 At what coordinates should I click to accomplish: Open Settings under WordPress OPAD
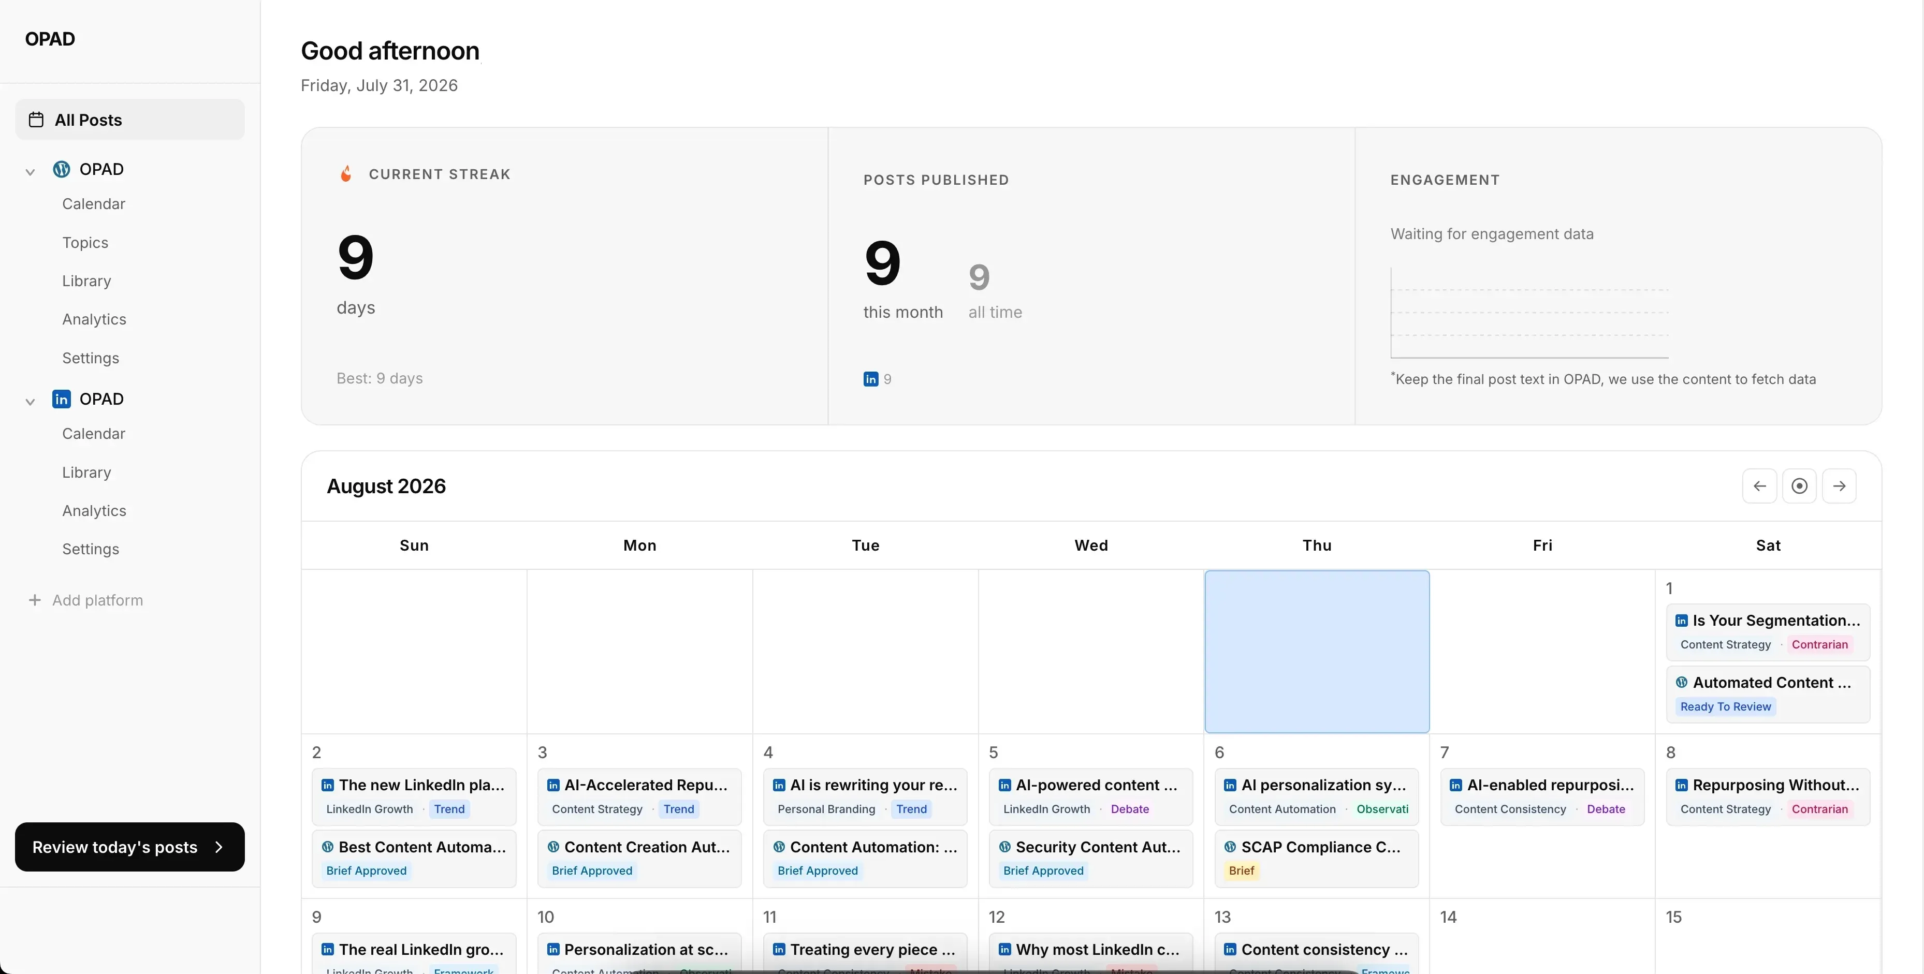click(x=91, y=358)
